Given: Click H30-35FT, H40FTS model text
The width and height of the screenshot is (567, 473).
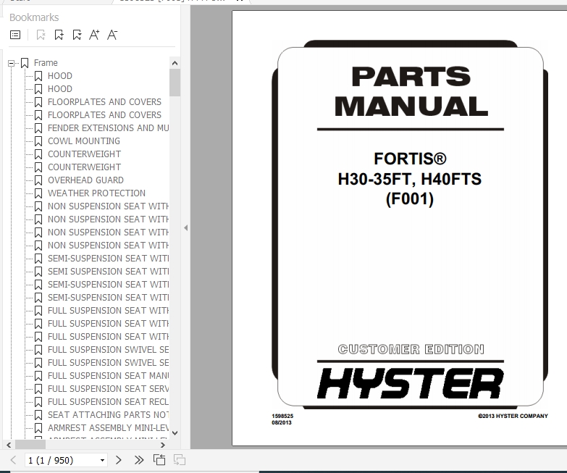Looking at the screenshot, I should click(x=410, y=179).
